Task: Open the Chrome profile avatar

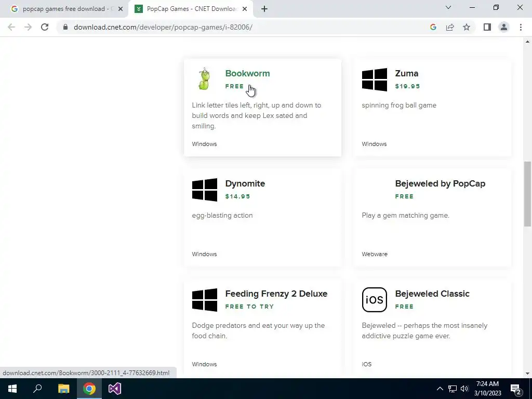Action: click(504, 27)
